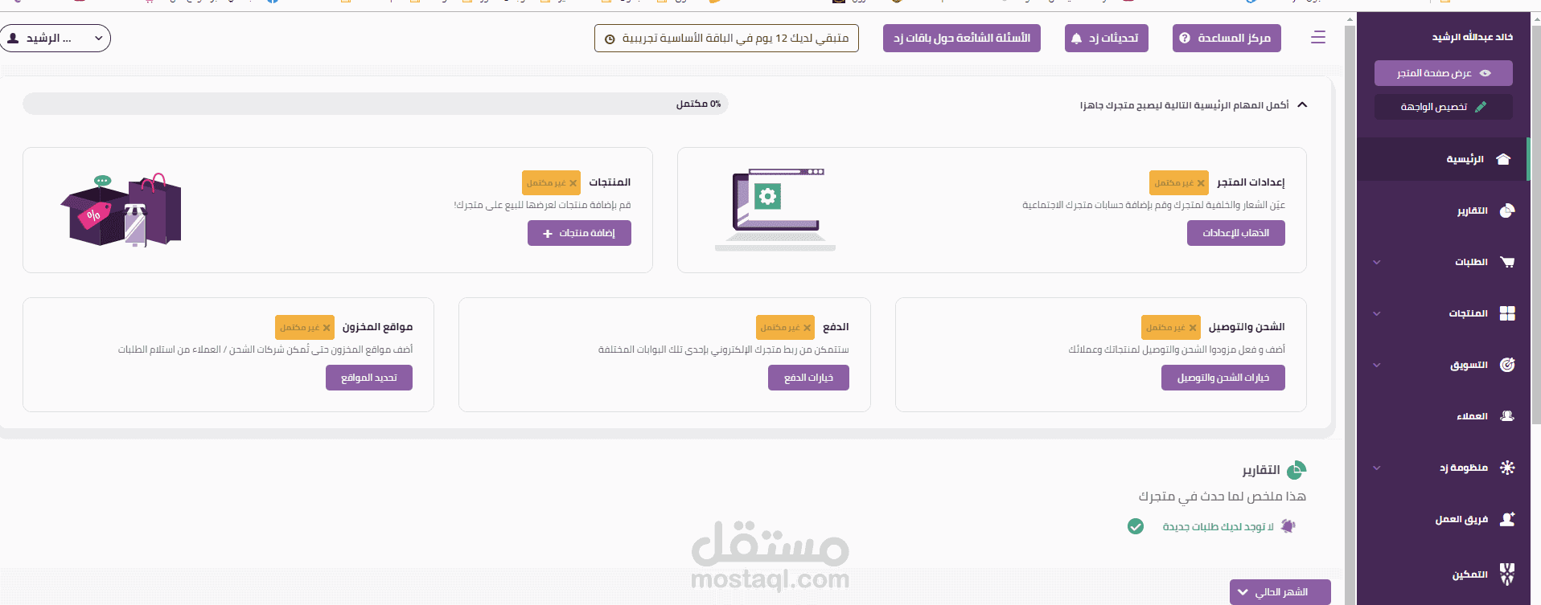Click the clock icon in trial notice
The height and width of the screenshot is (605, 1541).
click(x=610, y=39)
